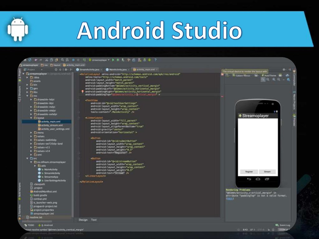Image resolution: width=319 pixels, height=239 pixels.
Task: Open the TODO tool window tab
Action: [x=29, y=225]
